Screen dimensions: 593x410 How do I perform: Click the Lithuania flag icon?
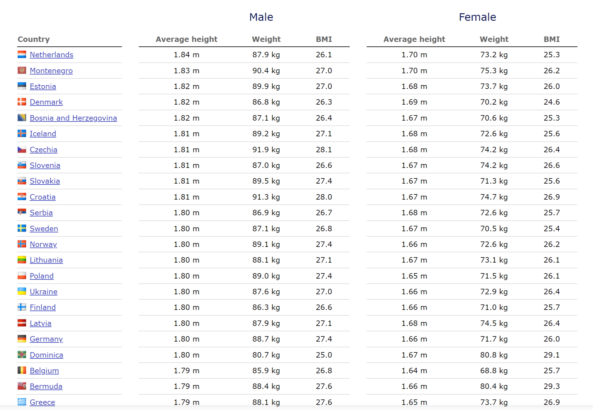pyautogui.click(x=22, y=260)
